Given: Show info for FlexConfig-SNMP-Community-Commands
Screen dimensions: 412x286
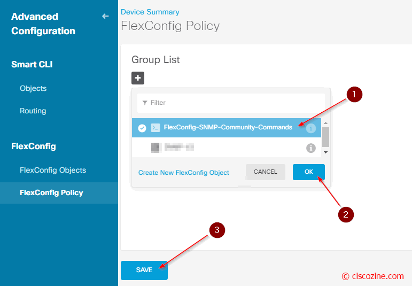Looking at the screenshot, I should [x=311, y=128].
